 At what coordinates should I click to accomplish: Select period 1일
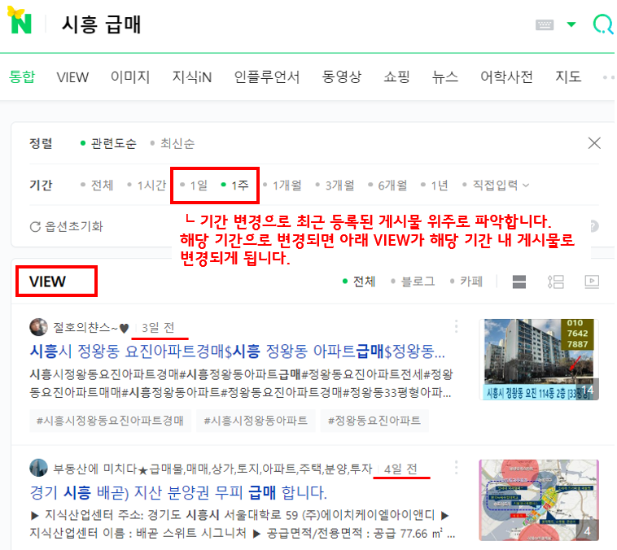(x=194, y=185)
